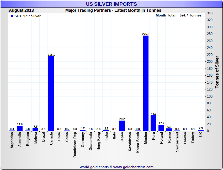Click the Tonnes of Silver axis title
The width and height of the screenshot is (223, 170).
pos(217,72)
